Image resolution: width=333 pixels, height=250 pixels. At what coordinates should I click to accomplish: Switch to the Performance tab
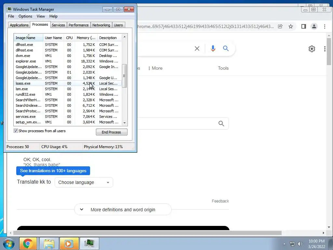78,25
